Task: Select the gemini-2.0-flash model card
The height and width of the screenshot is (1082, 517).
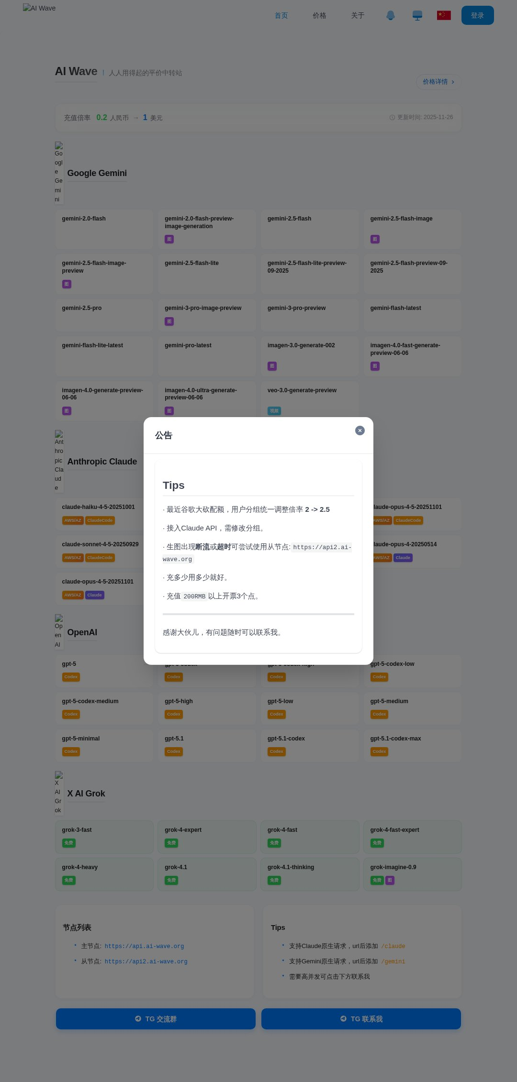Action: coord(104,229)
